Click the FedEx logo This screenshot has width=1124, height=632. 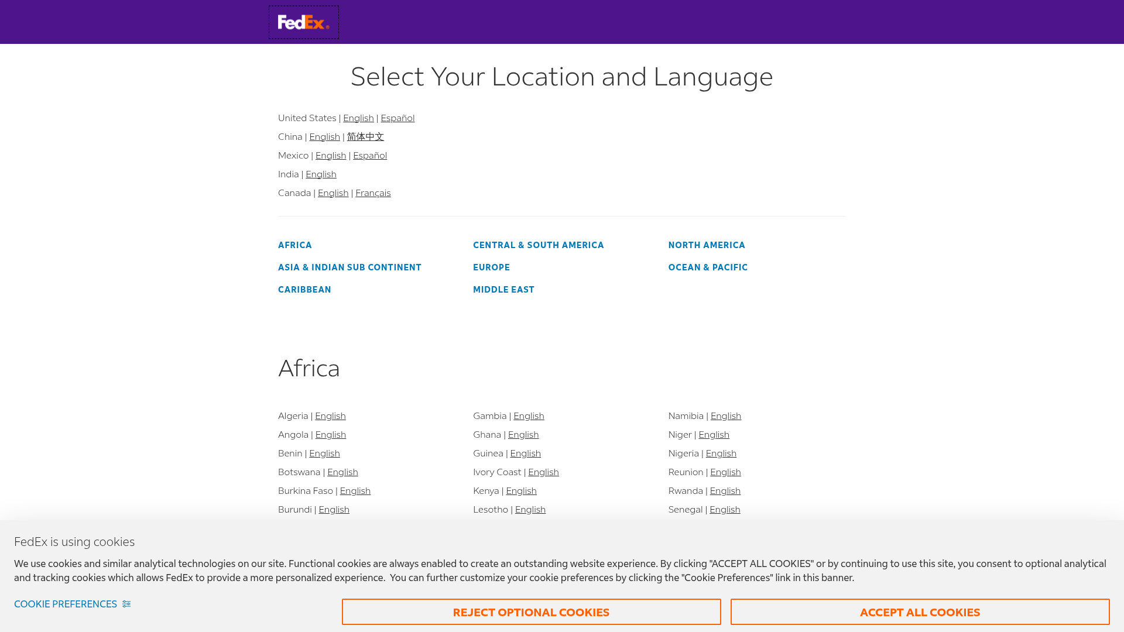pos(303,22)
